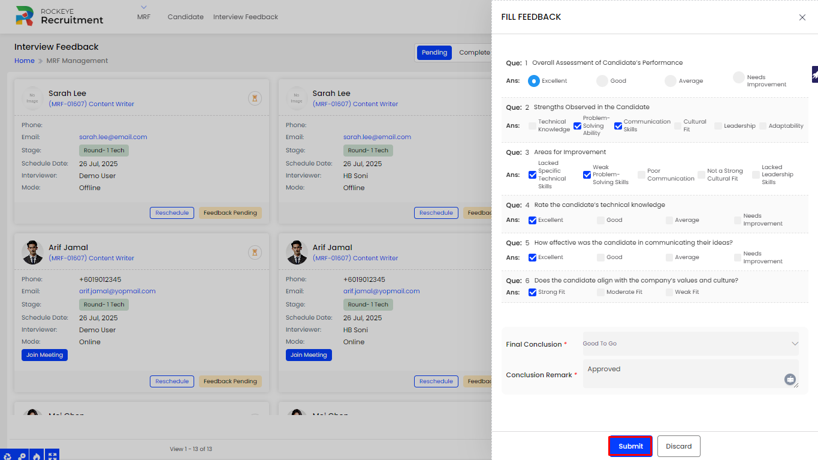Viewport: 818px width, 460px height.
Task: Click the flame icon in bottom-left toolbar
Action: (37, 456)
